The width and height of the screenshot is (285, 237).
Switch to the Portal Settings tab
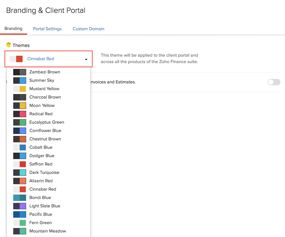[x=47, y=29]
